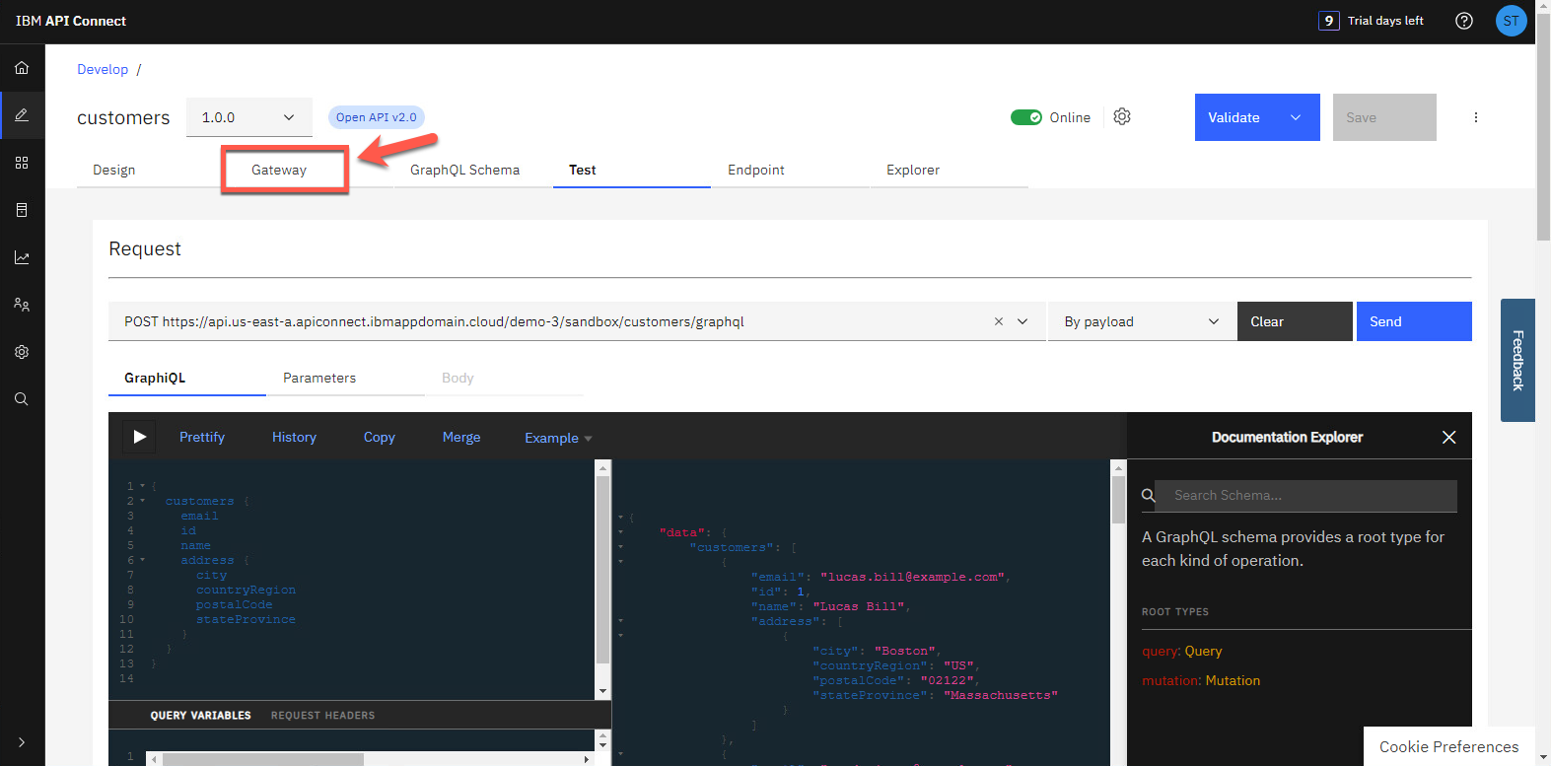Toggle the Online switch off
Image resolution: width=1551 pixels, height=766 pixels.
pos(1025,117)
